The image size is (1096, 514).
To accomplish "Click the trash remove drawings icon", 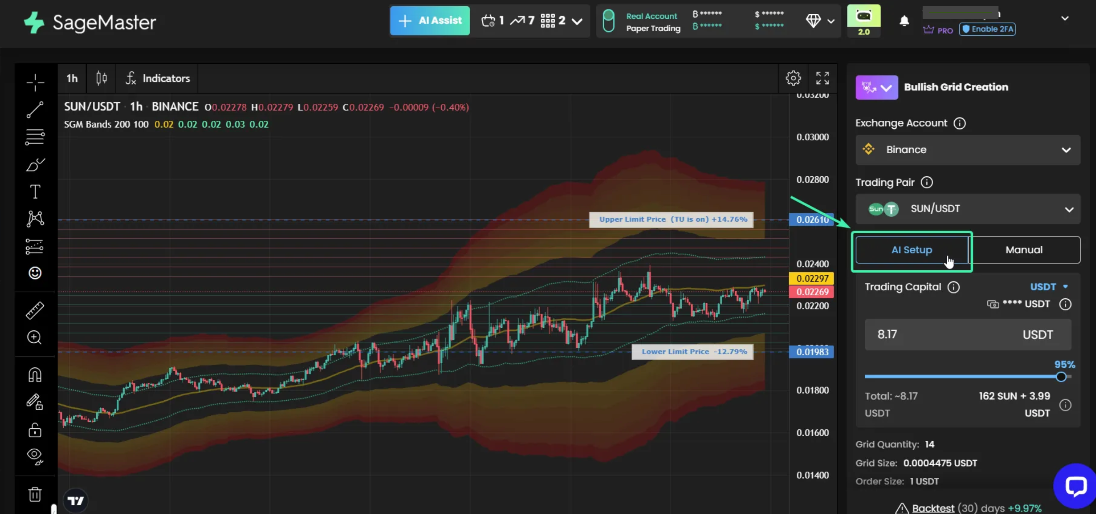I will pyautogui.click(x=35, y=494).
